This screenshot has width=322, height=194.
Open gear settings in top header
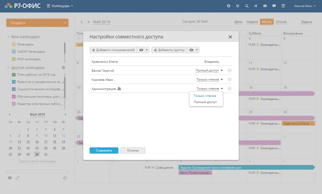pyautogui.click(x=238, y=6)
